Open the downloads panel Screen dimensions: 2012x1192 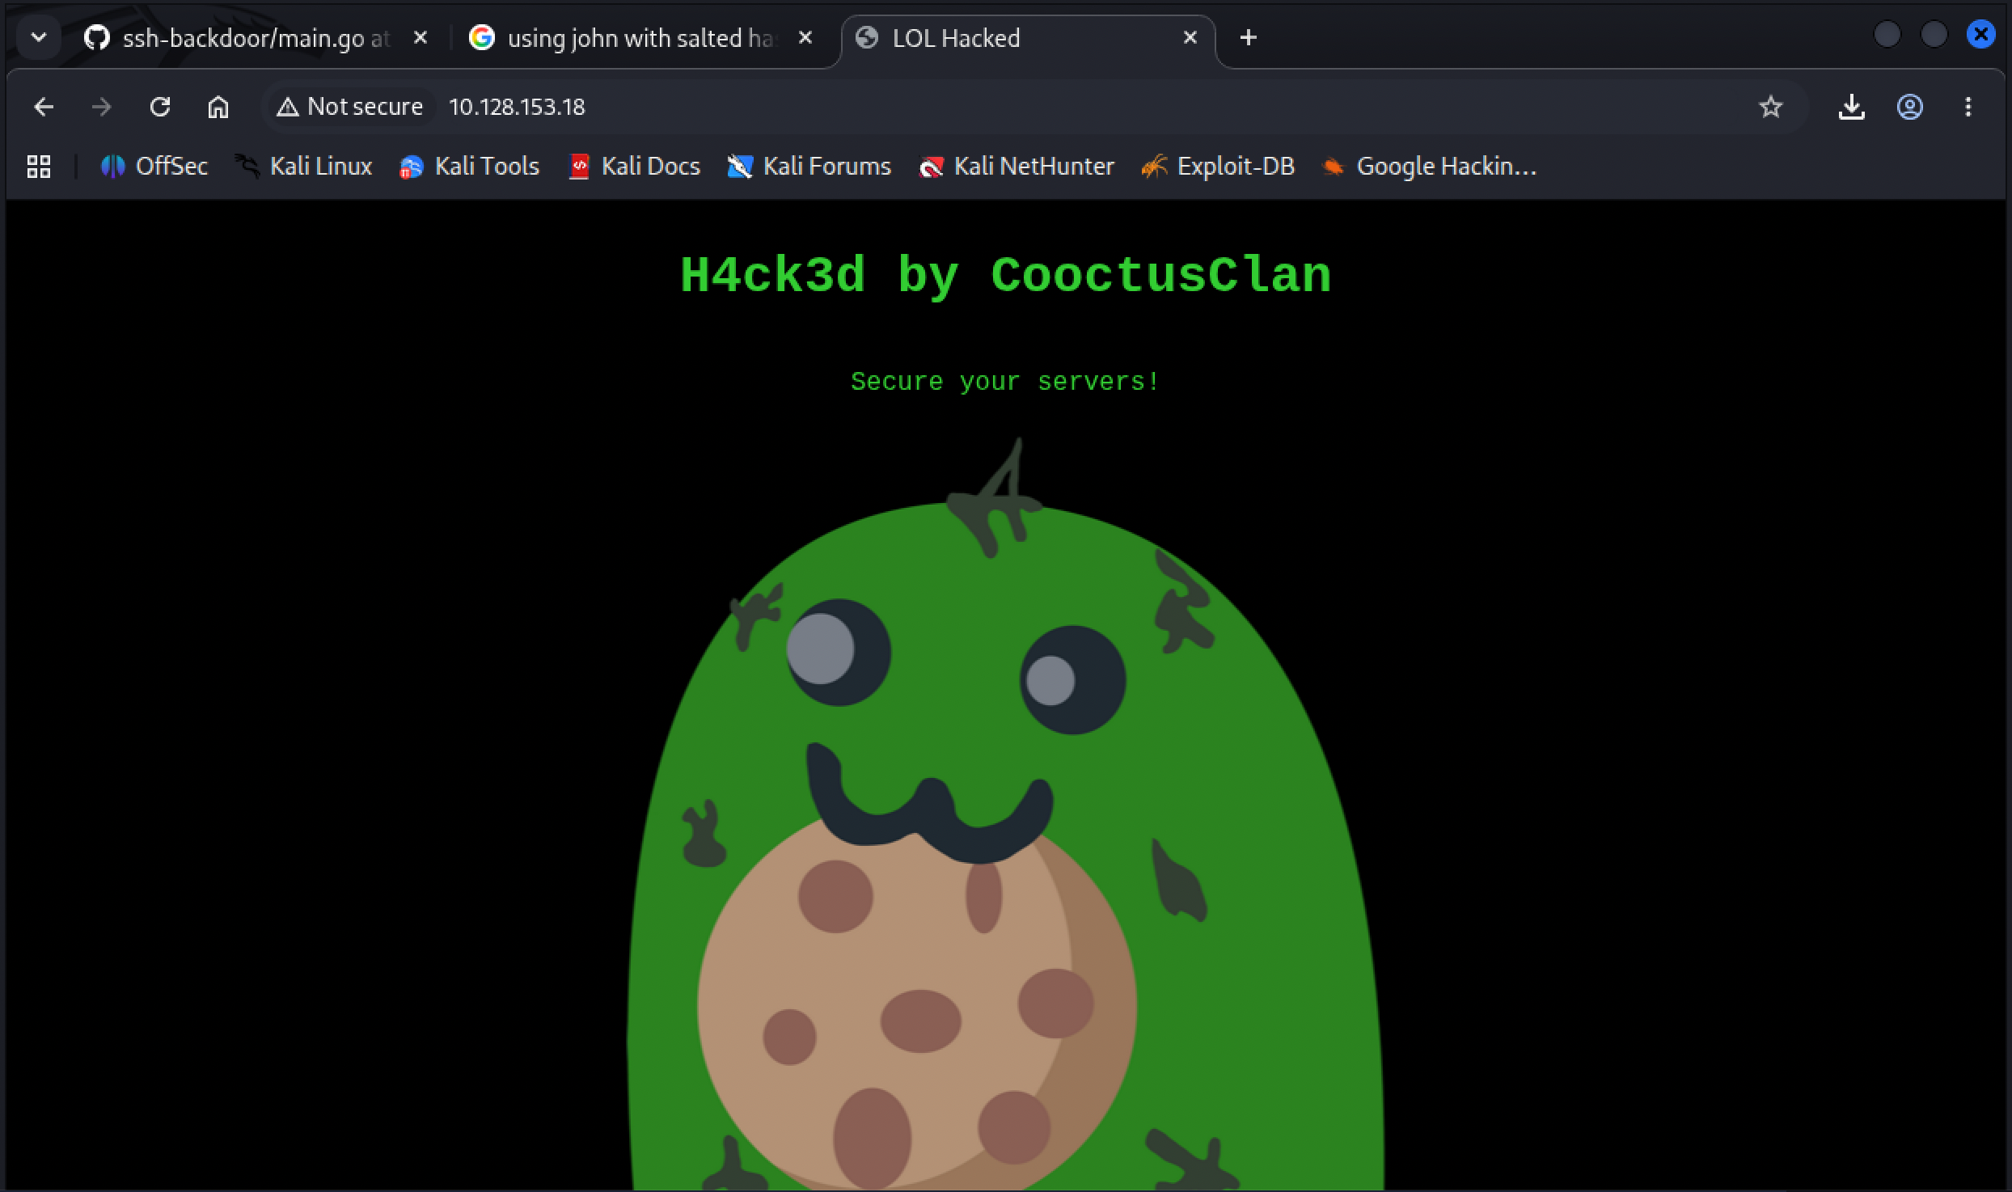pos(1852,107)
